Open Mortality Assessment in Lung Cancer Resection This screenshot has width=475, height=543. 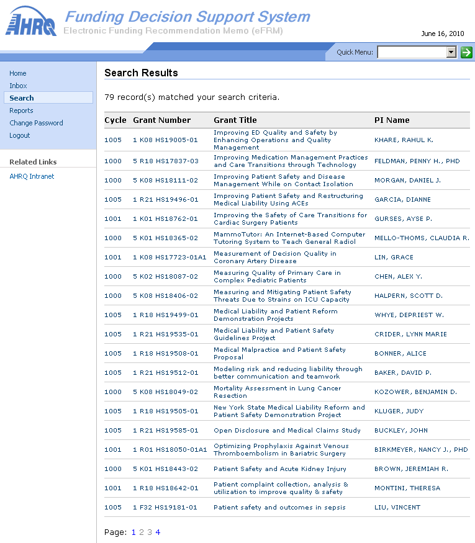(277, 392)
